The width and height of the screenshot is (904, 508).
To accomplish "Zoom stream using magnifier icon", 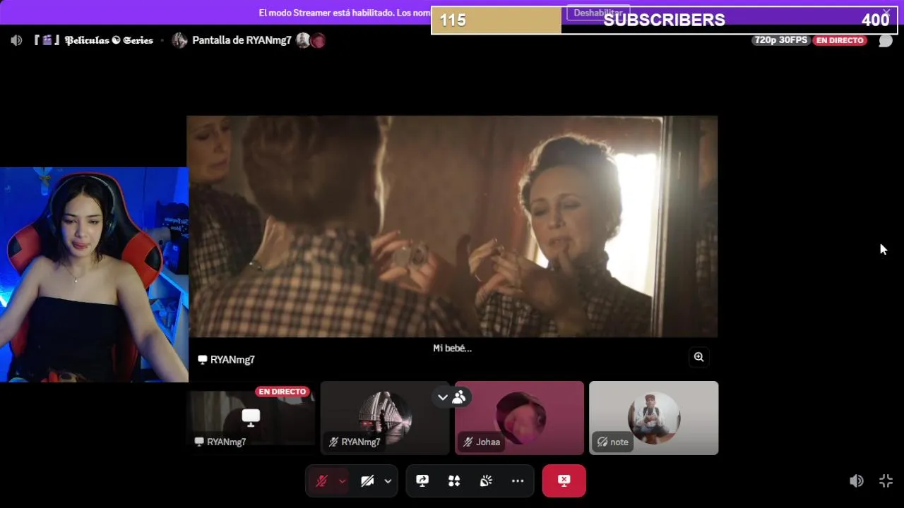I will 698,357.
